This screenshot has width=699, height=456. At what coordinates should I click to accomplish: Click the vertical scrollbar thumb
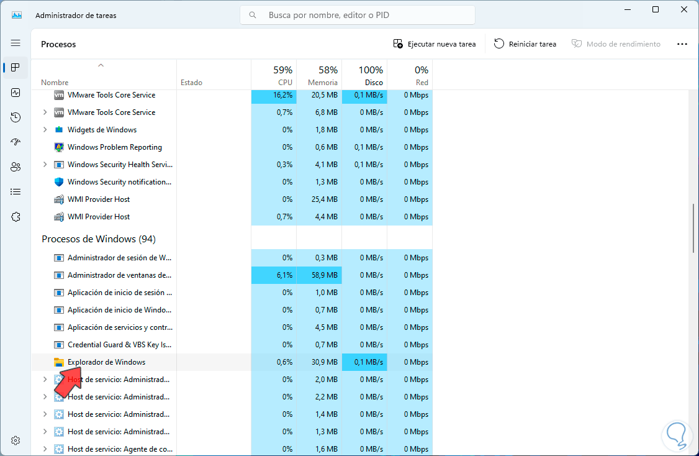coord(693,227)
